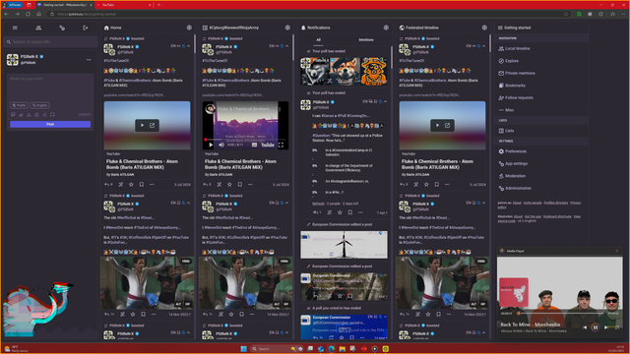
Task: Hide the GIF media in Home column
Action: [x=185, y=262]
